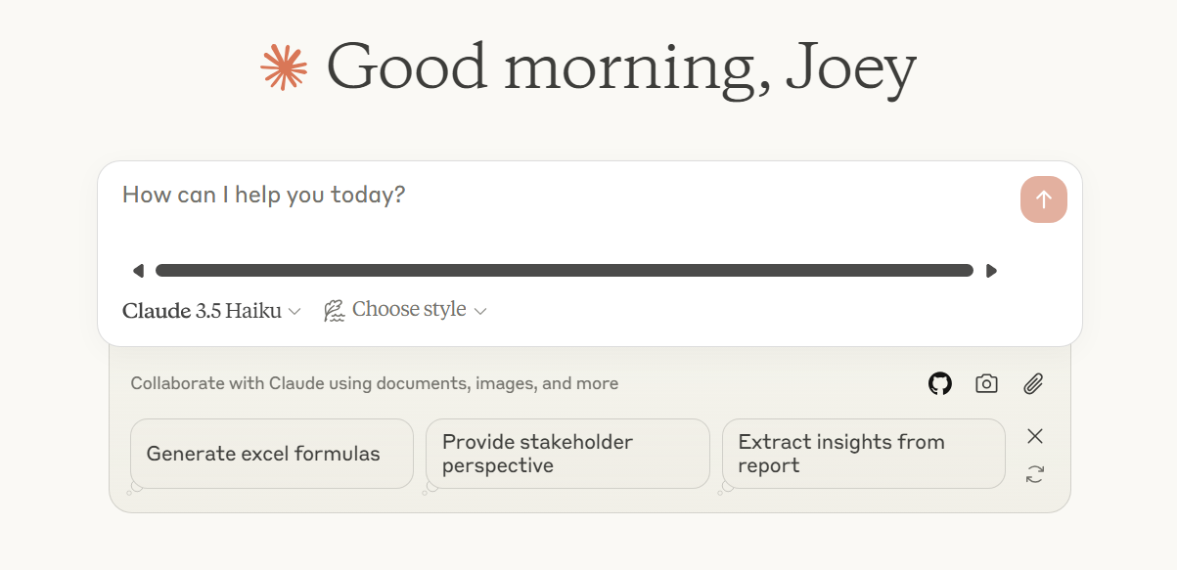Screen dimensions: 1177x570
Task: Dismiss the suggestion chips with X
Action: pos(1035,436)
